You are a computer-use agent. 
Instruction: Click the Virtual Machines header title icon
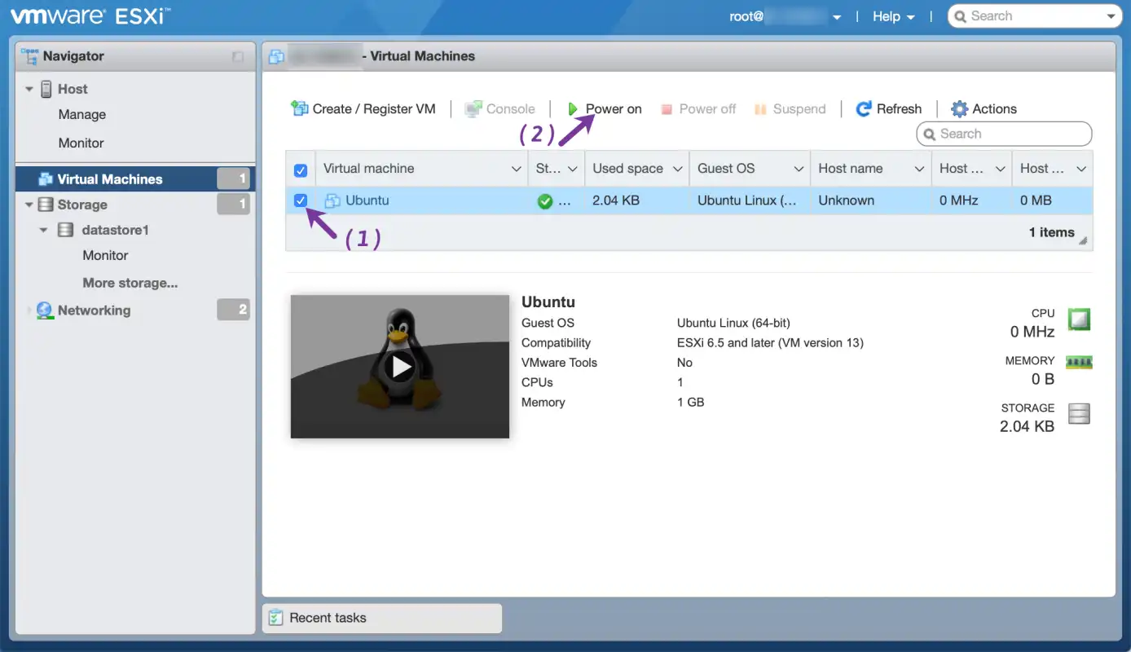click(x=276, y=56)
